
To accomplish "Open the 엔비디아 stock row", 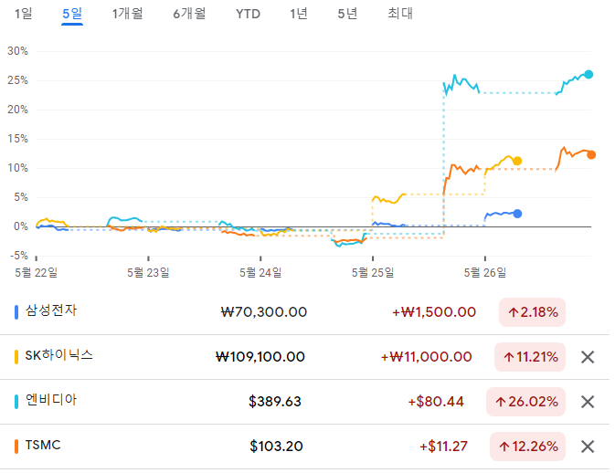I will (304, 402).
